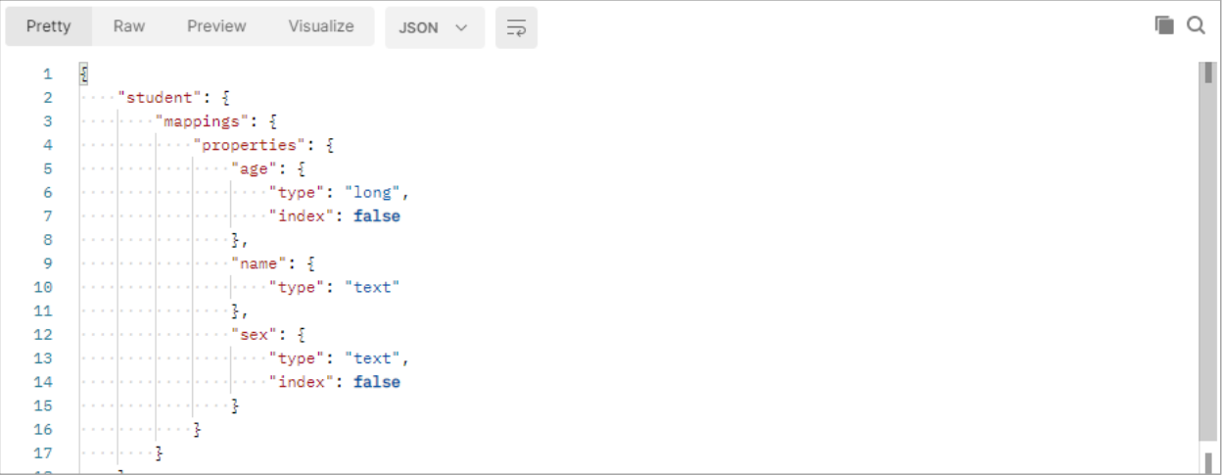This screenshot has height=475, width=1222.
Task: Click the "age" property key
Action: click(x=254, y=168)
